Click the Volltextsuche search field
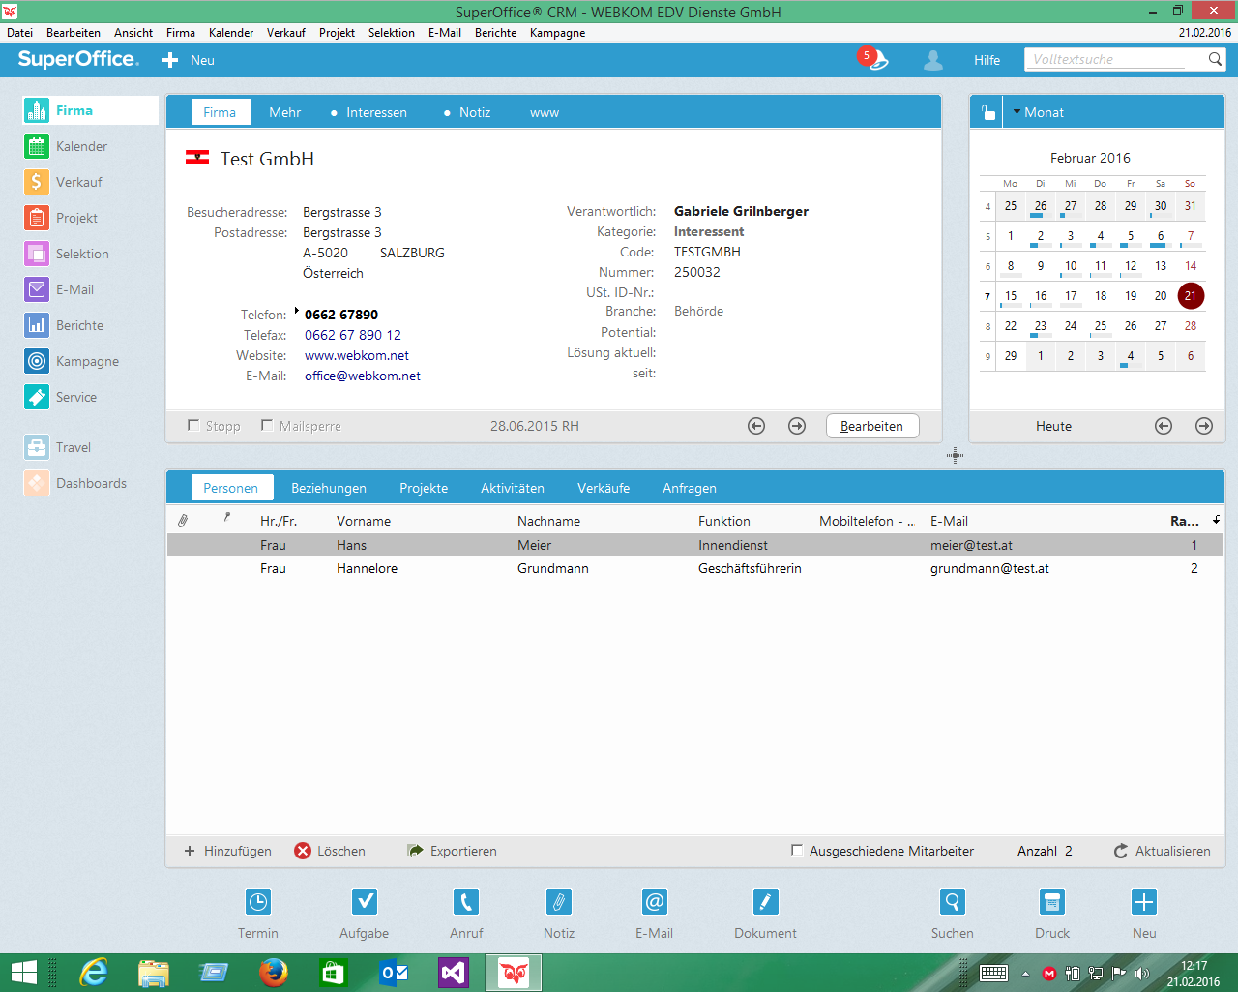 [x=1103, y=59]
